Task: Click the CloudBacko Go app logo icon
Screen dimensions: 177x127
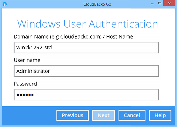Action: [x=4, y=4]
